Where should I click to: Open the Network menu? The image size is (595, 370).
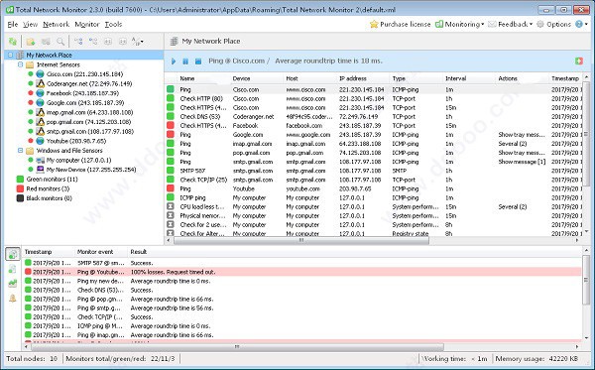(x=57, y=24)
